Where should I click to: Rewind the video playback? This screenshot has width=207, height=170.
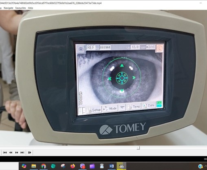pos(11,152)
